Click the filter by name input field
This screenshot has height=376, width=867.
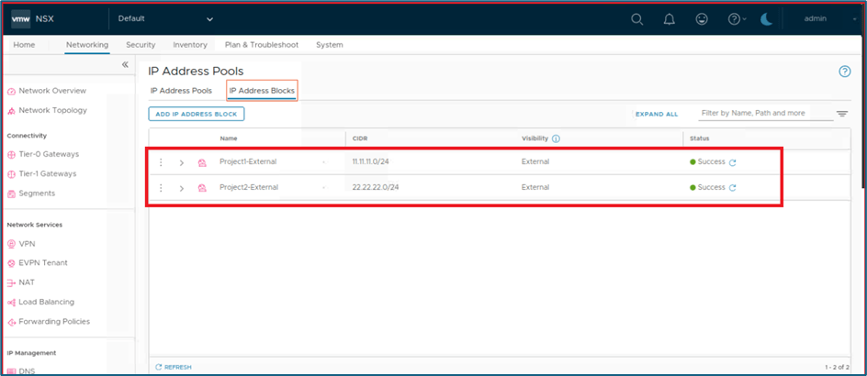click(x=760, y=114)
